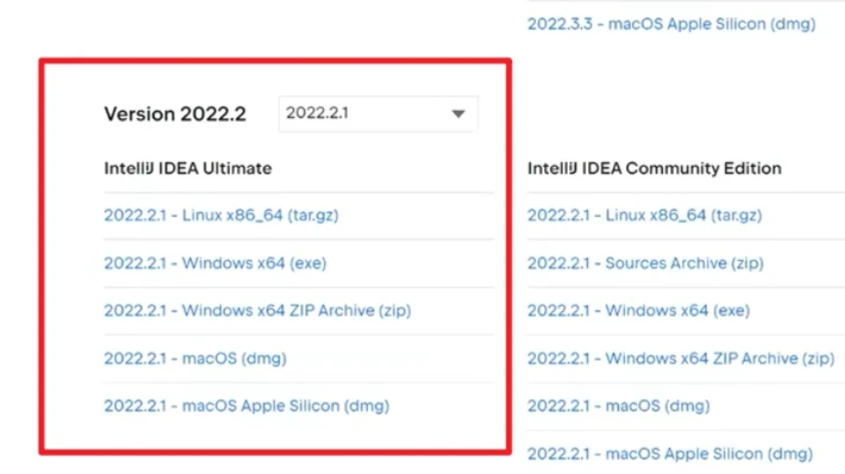
Task: Download Ultimate 2022.2.1 macOS Apple Silicon dmg
Action: 246,405
